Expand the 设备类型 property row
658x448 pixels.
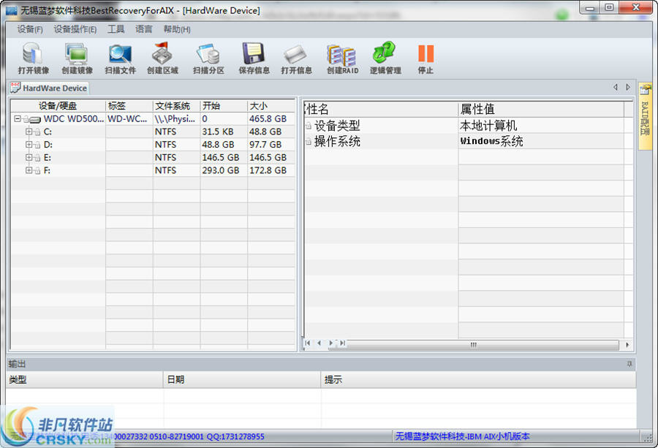pyautogui.click(x=309, y=126)
